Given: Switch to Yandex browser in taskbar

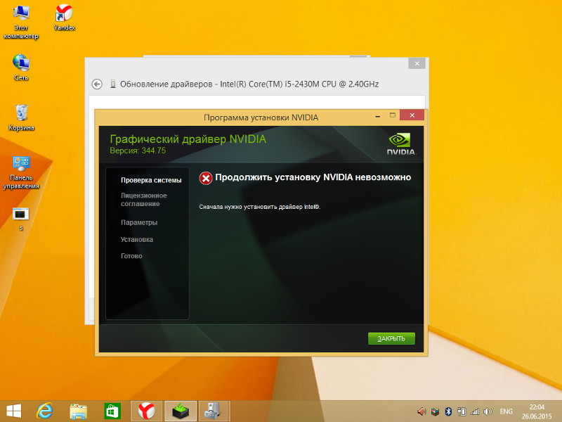Looking at the screenshot, I should coord(146,411).
